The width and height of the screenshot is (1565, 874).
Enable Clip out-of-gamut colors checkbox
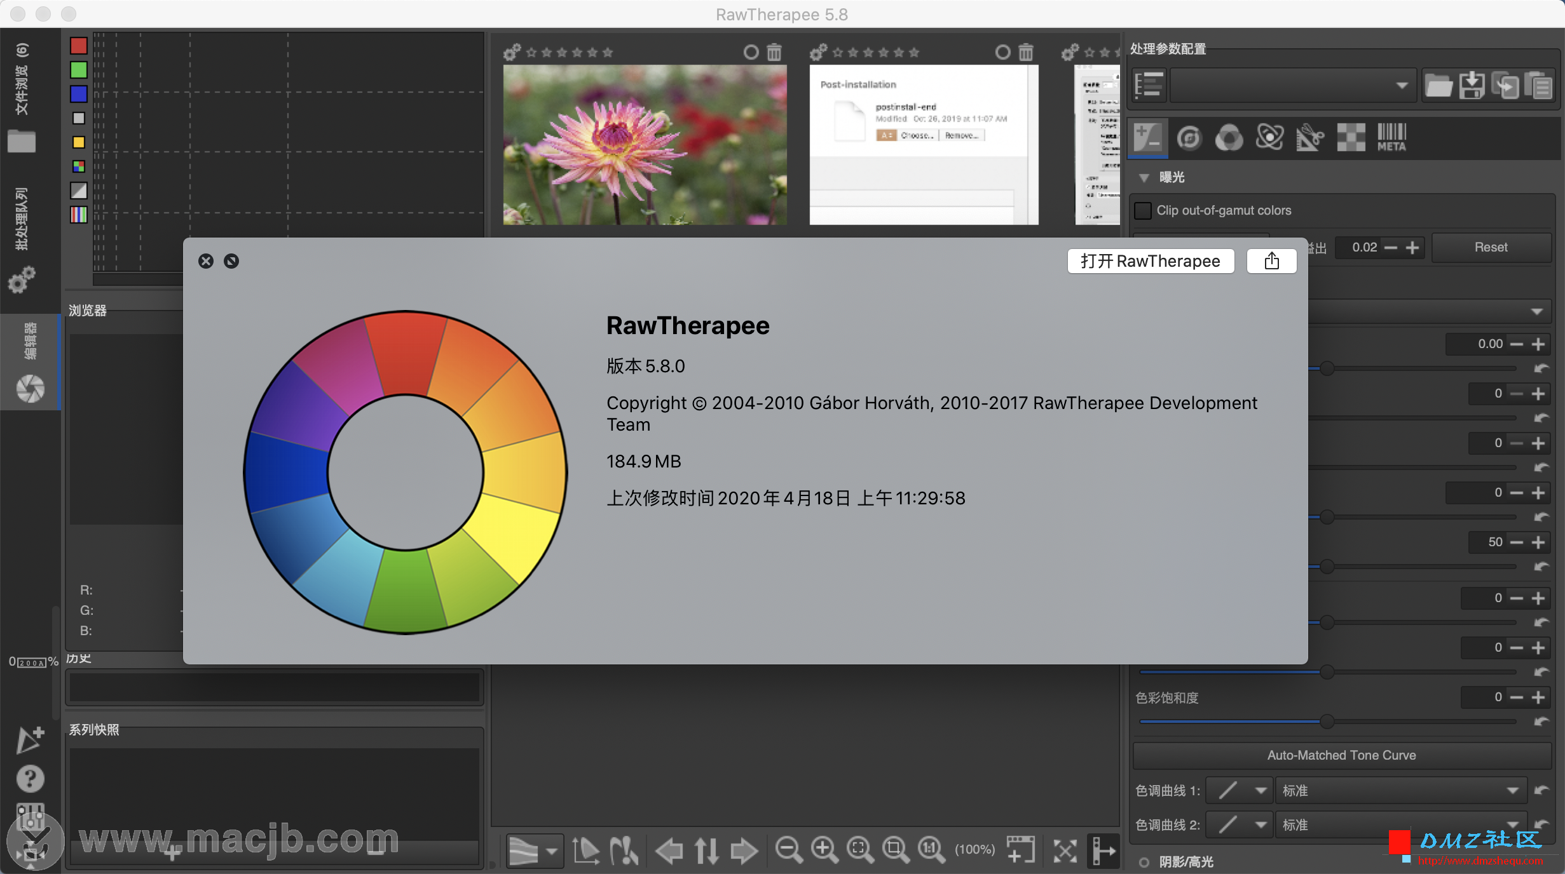[x=1143, y=211]
